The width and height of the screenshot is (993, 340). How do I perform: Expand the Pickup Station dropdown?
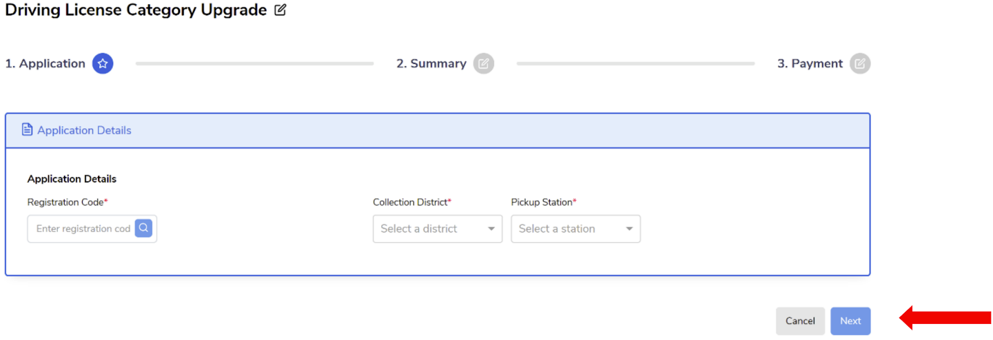coord(575,229)
